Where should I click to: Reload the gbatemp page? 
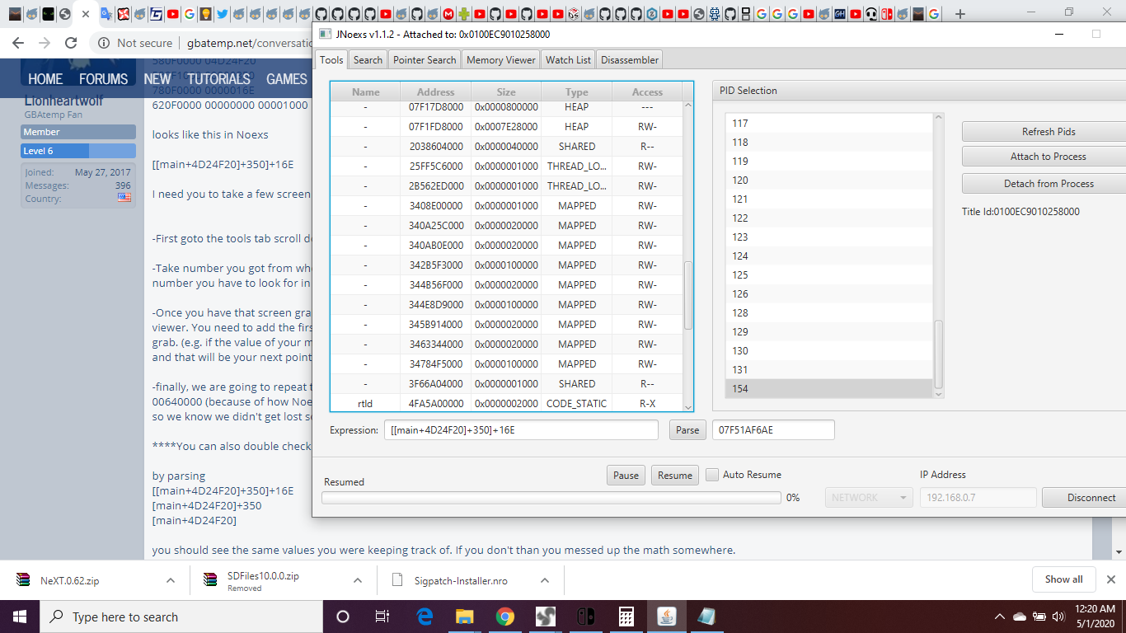point(71,43)
